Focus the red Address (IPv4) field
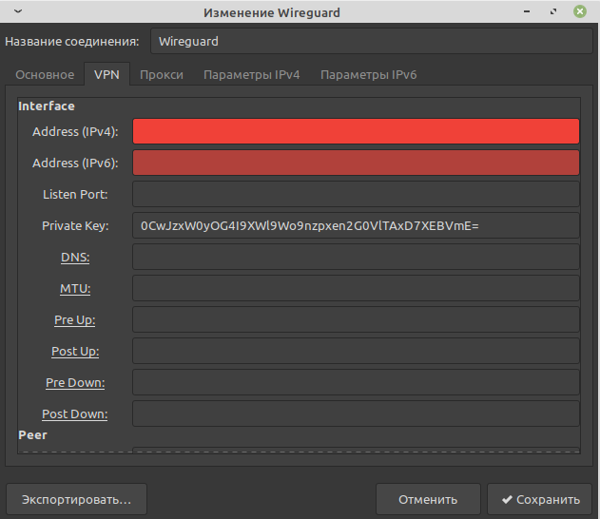 click(356, 131)
